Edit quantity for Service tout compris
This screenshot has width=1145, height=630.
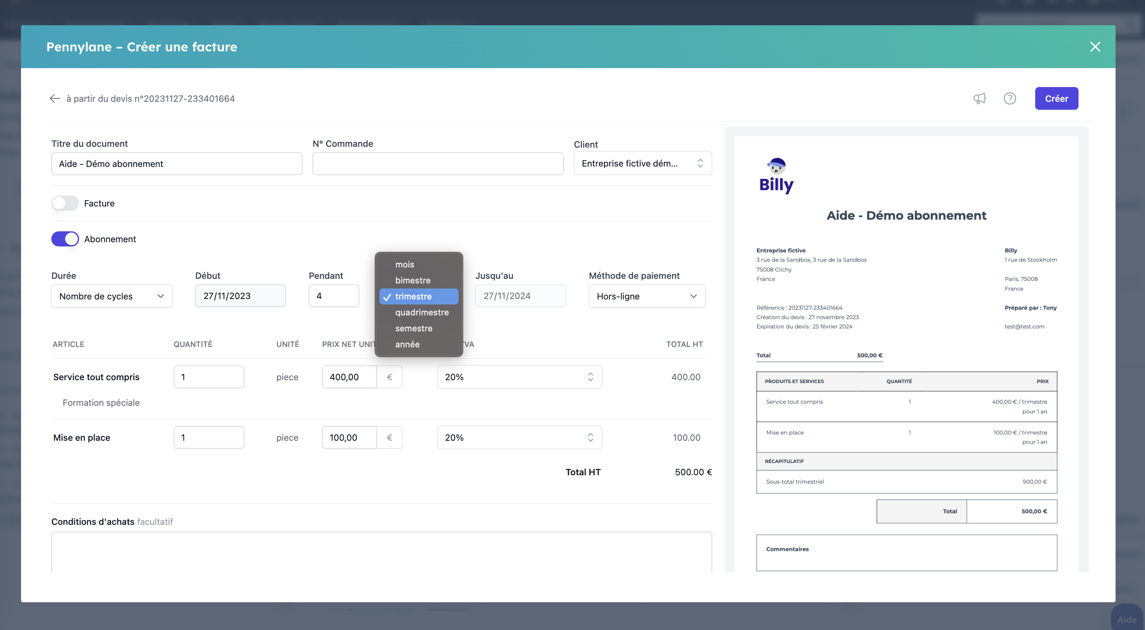209,377
